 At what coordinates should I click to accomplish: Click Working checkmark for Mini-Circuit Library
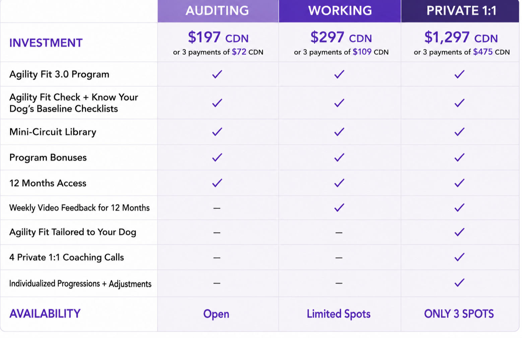(x=339, y=132)
